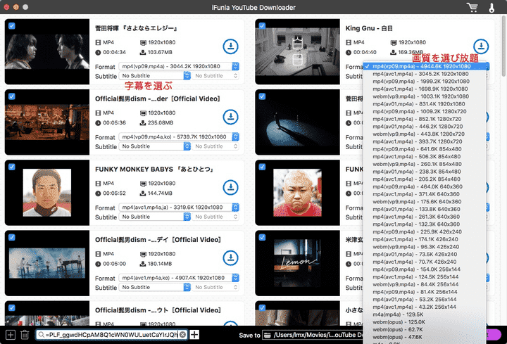The image size is (507, 344).
Task: Toggle checkbox on the Lemon thumbnail video
Action: [x=262, y=237]
